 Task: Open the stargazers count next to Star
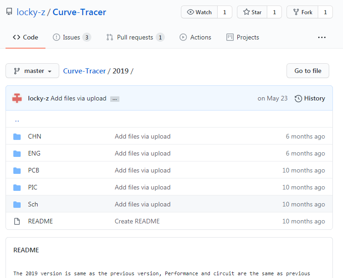click(274, 12)
